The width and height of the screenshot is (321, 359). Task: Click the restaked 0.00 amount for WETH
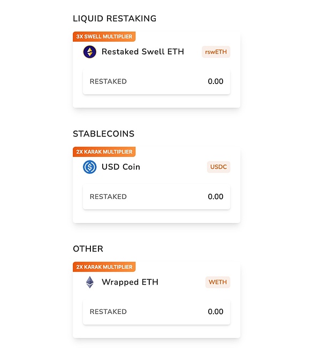(x=216, y=312)
